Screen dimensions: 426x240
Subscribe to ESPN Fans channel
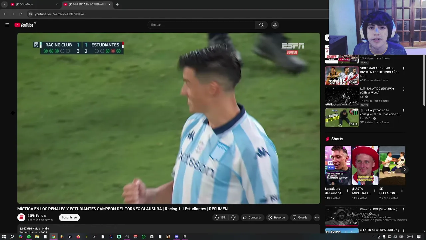click(69, 217)
